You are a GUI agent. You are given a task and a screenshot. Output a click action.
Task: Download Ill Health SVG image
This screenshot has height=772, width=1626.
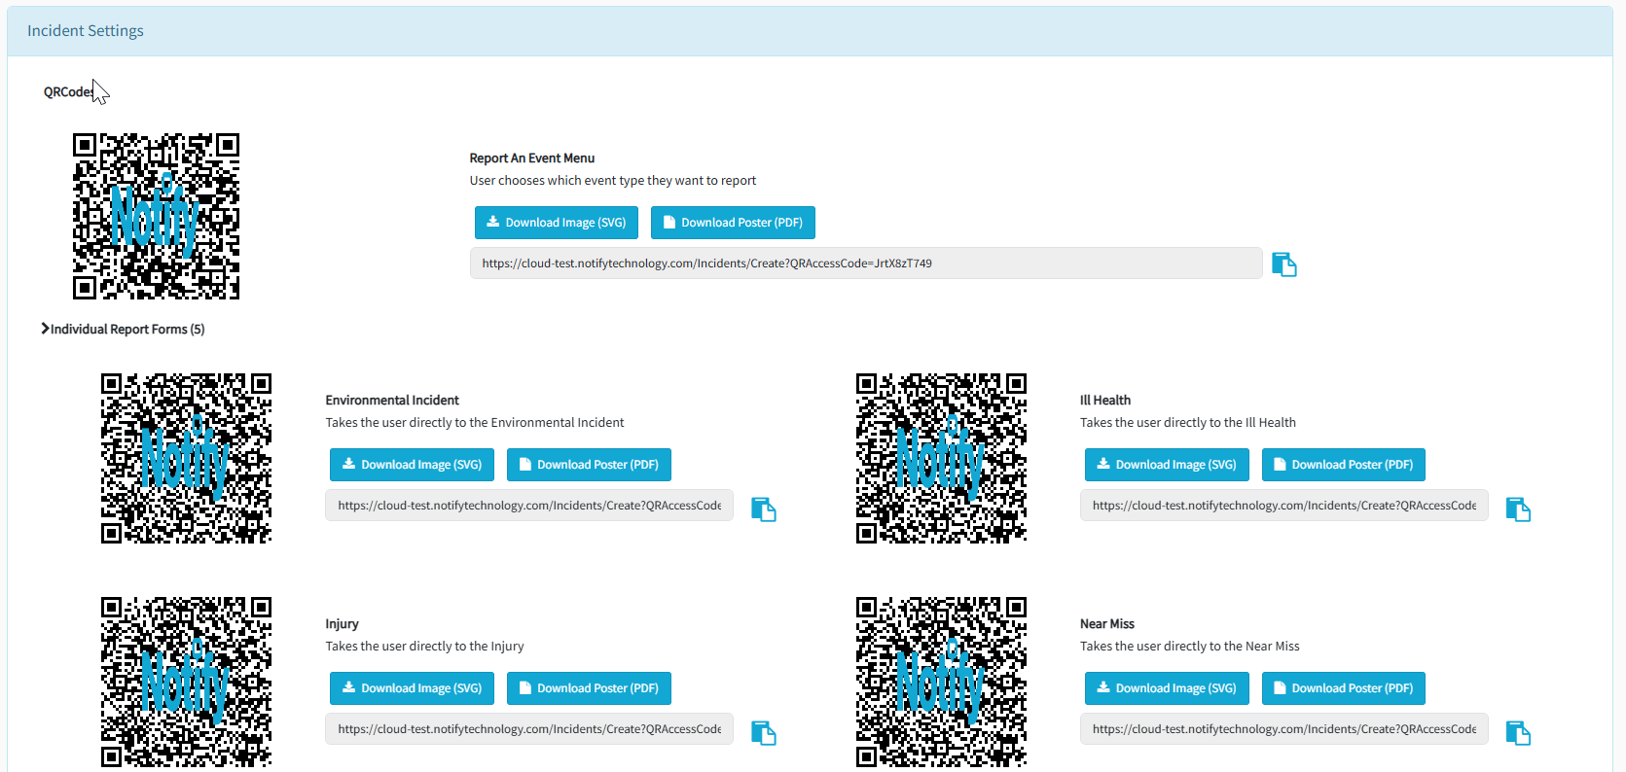point(1166,465)
